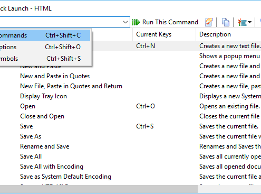
Task: Expand the search combo box arrow
Action: click(125, 22)
